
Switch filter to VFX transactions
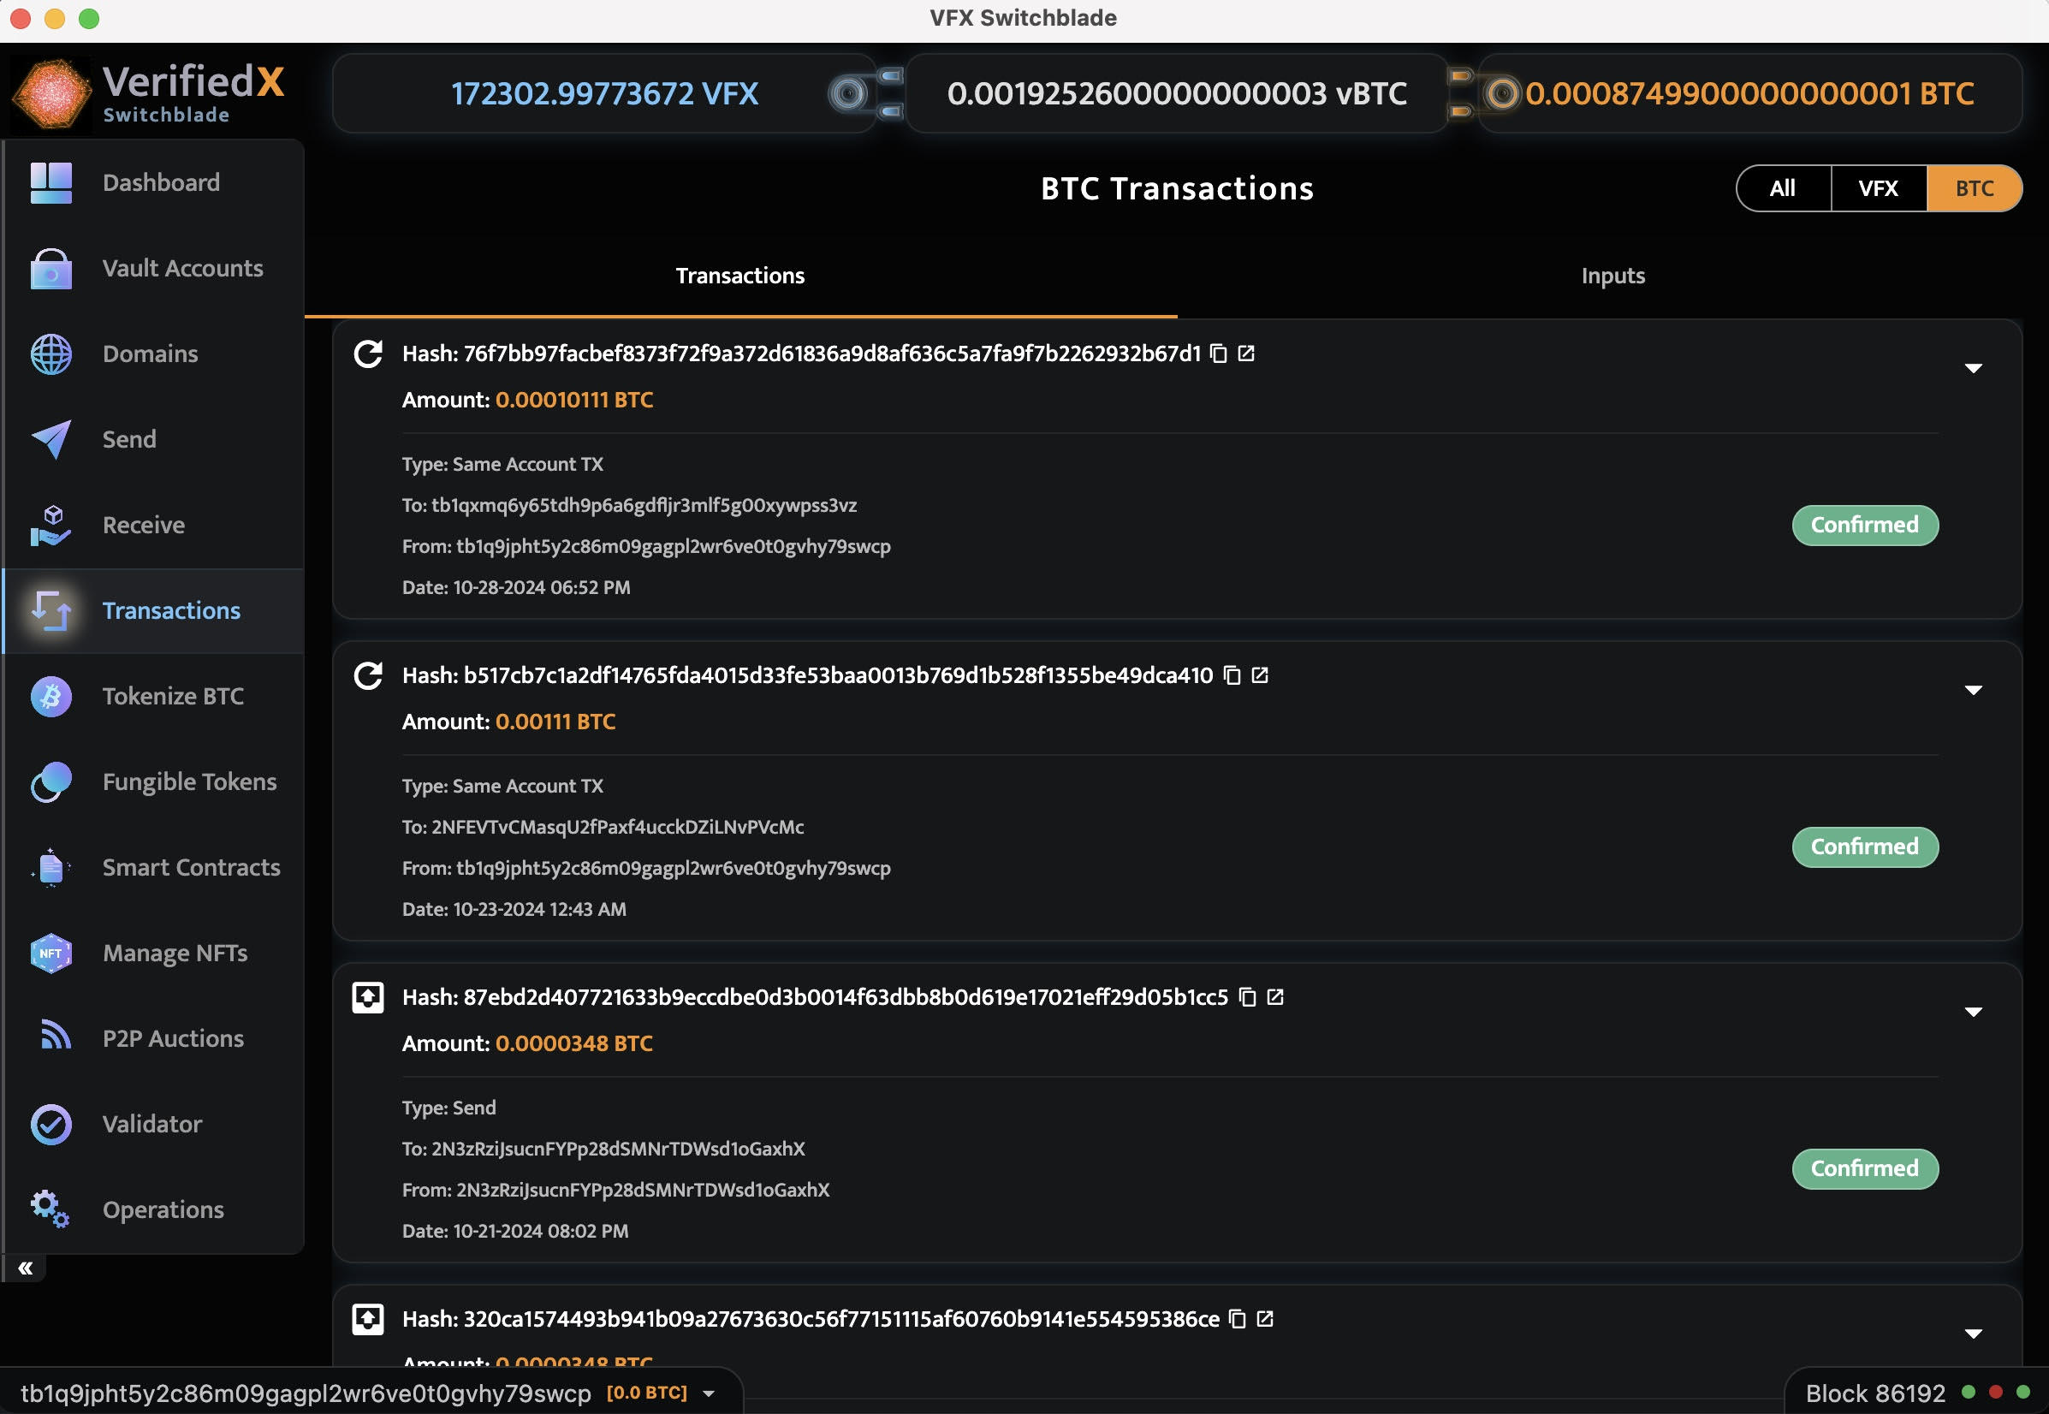tap(1878, 187)
